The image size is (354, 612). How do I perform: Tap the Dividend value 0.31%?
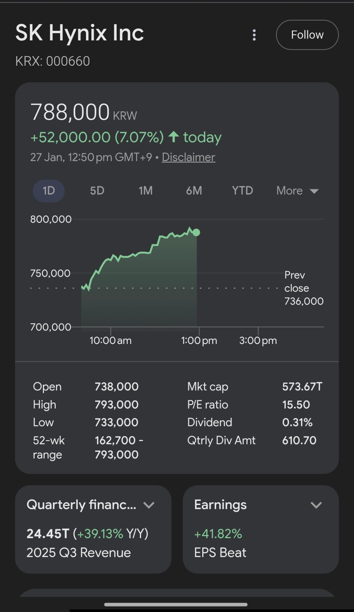click(x=297, y=423)
